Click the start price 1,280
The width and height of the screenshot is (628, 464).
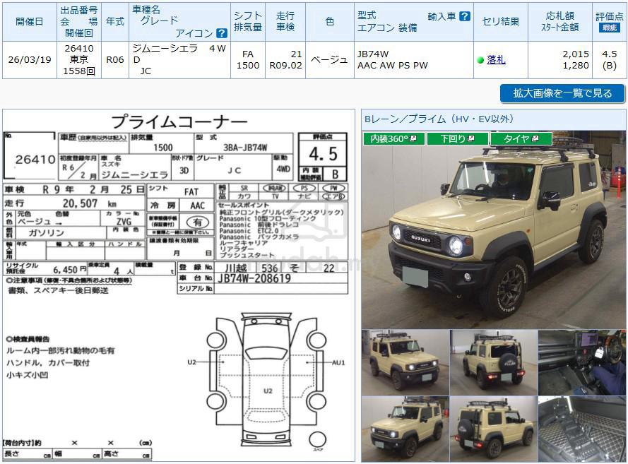point(576,66)
